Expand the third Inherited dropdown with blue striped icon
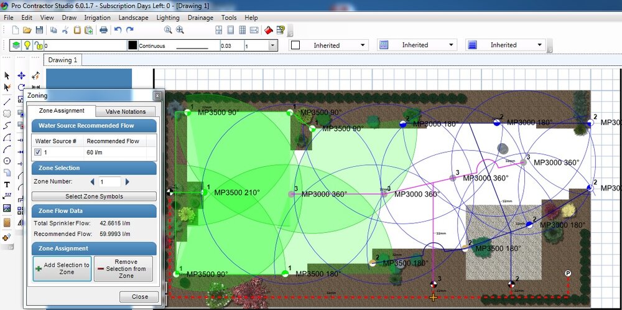The image size is (622, 310). pos(539,45)
